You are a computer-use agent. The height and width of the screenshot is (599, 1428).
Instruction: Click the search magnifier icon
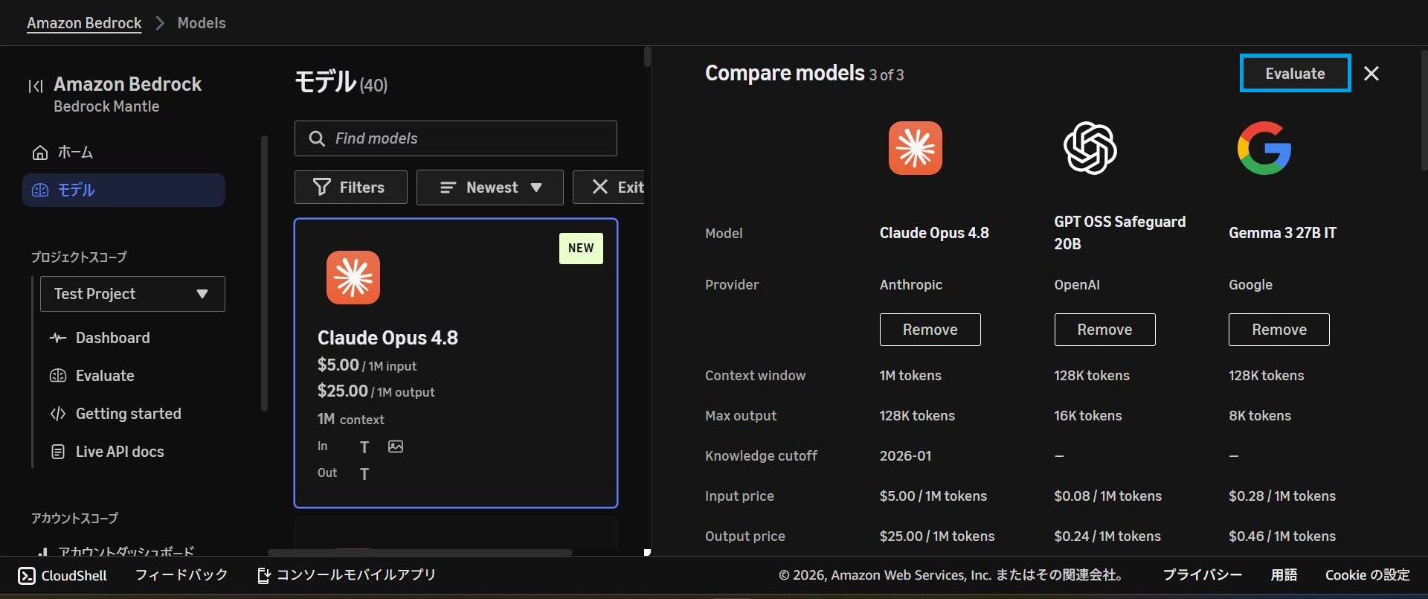(x=317, y=138)
